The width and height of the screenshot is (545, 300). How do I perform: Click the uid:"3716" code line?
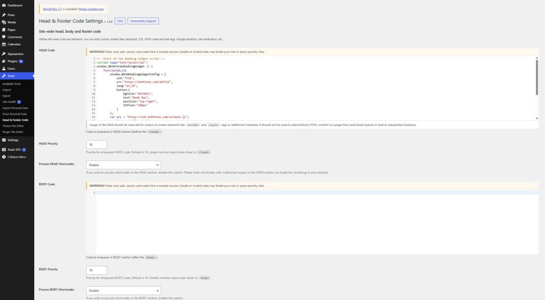click(125, 79)
